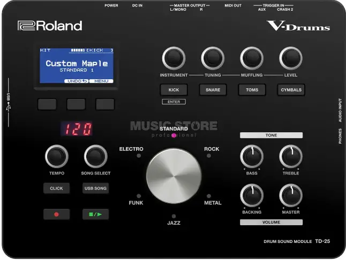The width and height of the screenshot is (346, 260).
Task: Click the Custom Maple kit name
Action: (x=77, y=64)
